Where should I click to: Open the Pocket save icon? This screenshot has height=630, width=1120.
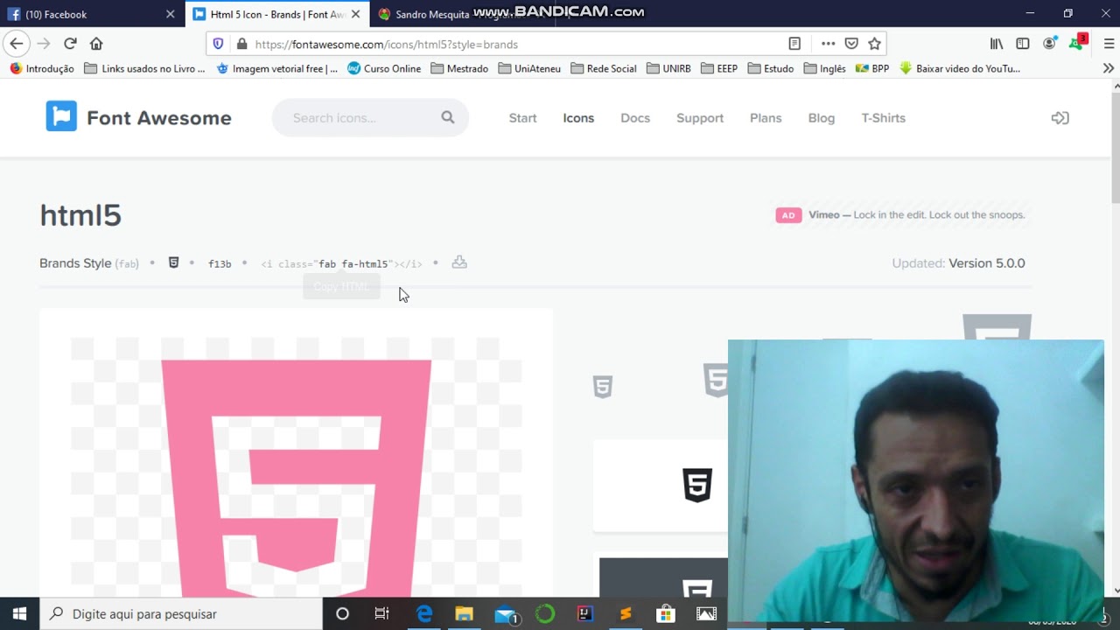(x=850, y=44)
